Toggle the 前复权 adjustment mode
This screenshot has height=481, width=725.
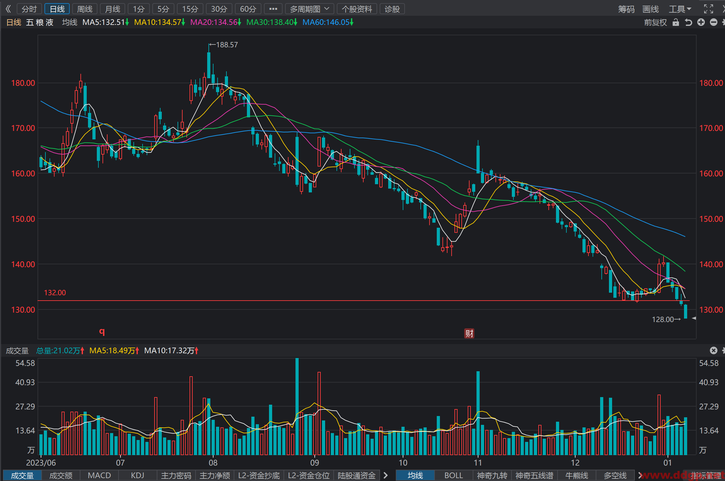pyautogui.click(x=655, y=22)
